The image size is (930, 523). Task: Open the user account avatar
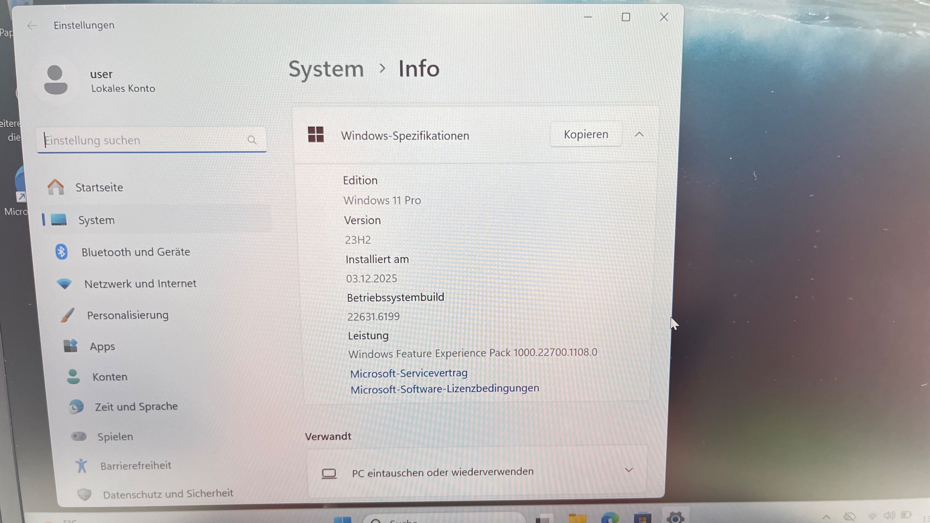click(56, 80)
